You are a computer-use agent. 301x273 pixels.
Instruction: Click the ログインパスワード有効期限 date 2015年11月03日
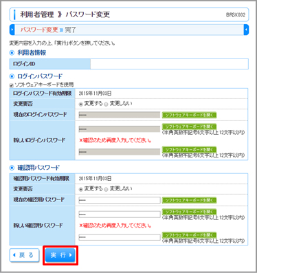(x=95, y=94)
